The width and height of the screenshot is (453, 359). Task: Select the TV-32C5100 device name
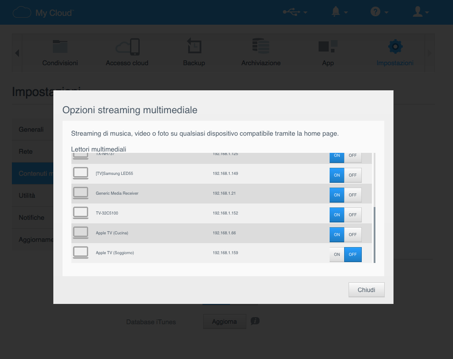(107, 213)
